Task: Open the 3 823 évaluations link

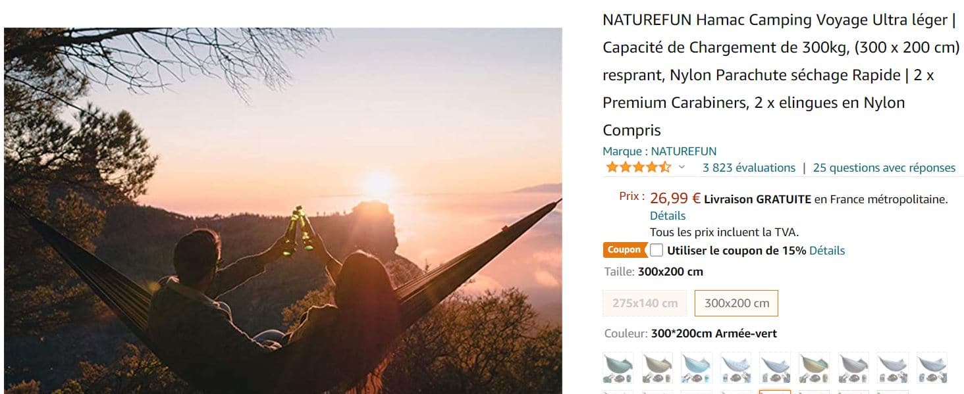Action: point(749,168)
